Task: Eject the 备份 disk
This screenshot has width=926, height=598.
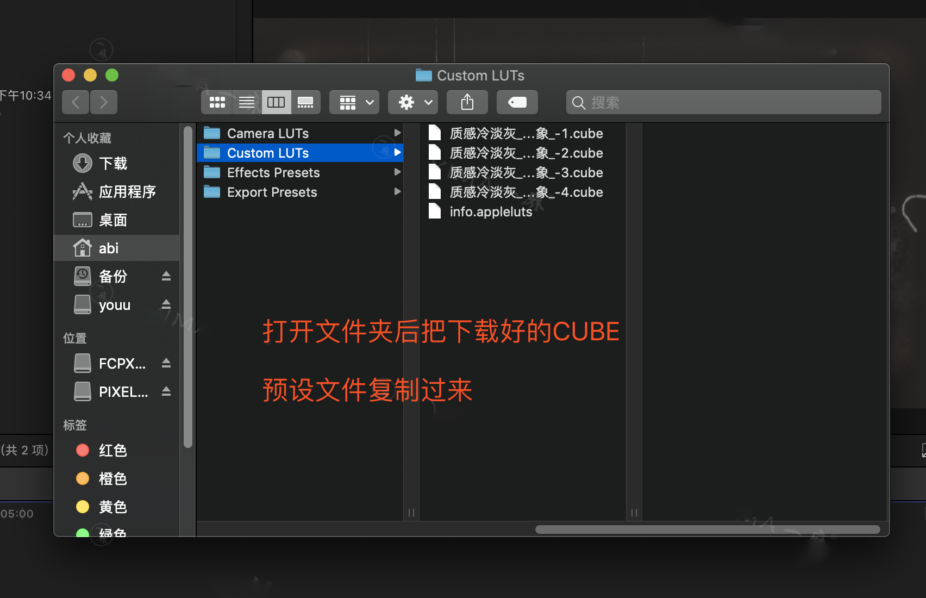Action: (166, 276)
